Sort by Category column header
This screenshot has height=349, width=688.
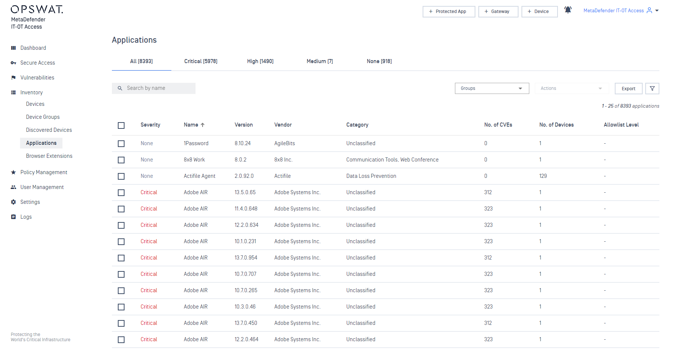coord(357,125)
